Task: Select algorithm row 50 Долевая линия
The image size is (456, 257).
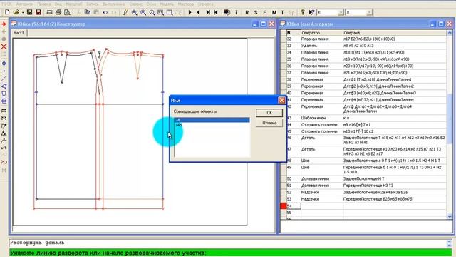Action: (x=366, y=179)
